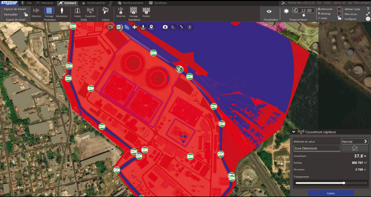371x197 pixels.
Task: Switch to the Synthèse tab
Action: (x=158, y=3)
